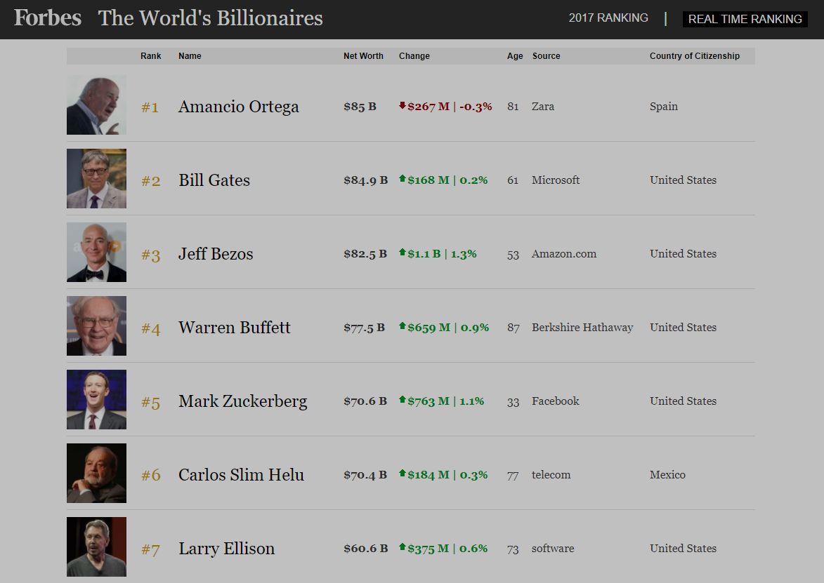Switch to the 2017 Ranking view
824x583 pixels.
[x=608, y=18]
